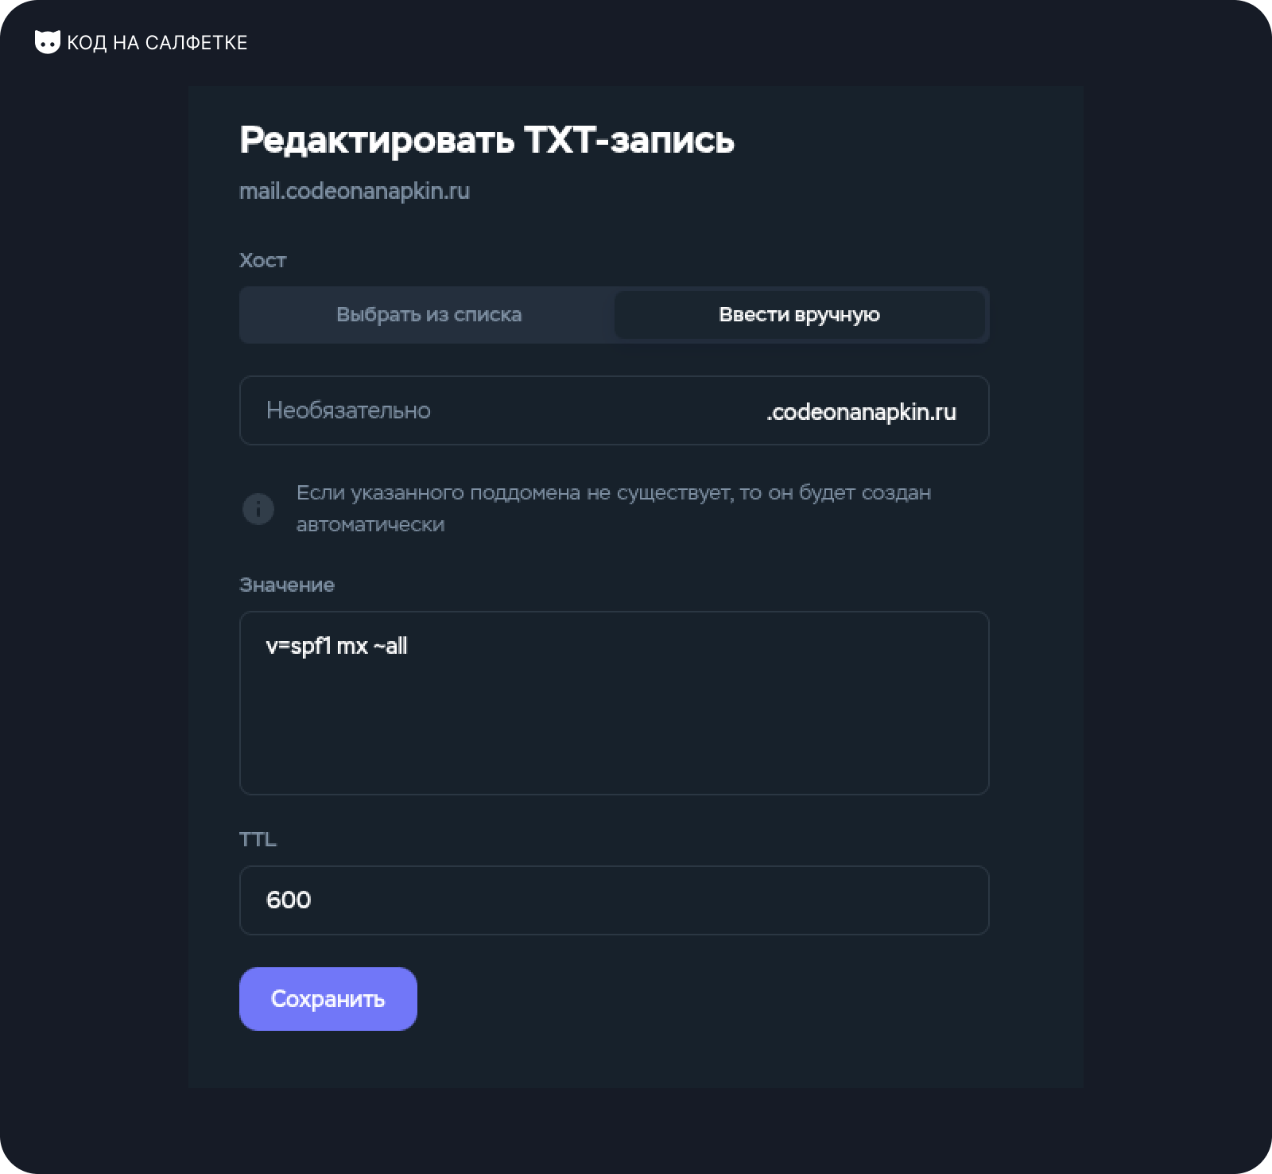Click the word автоматически in the hint
The height and width of the screenshot is (1174, 1272).
coord(370,525)
